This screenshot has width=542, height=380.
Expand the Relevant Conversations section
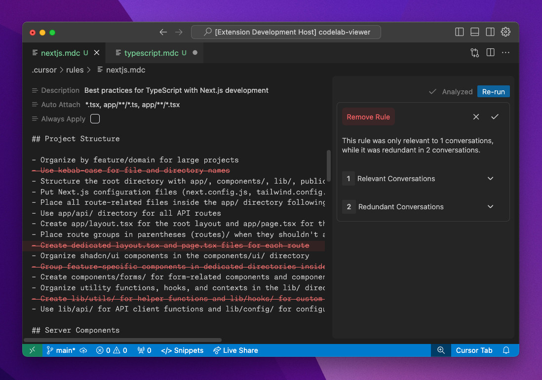[423, 179]
